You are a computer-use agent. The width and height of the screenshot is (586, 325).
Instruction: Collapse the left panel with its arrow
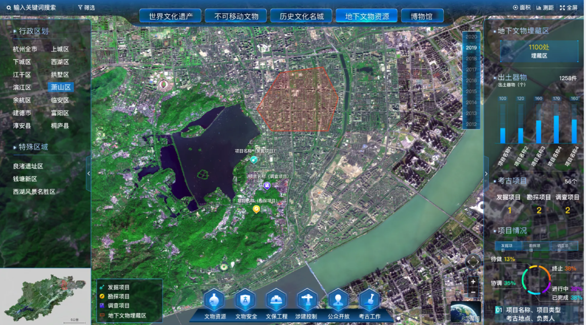coord(89,173)
